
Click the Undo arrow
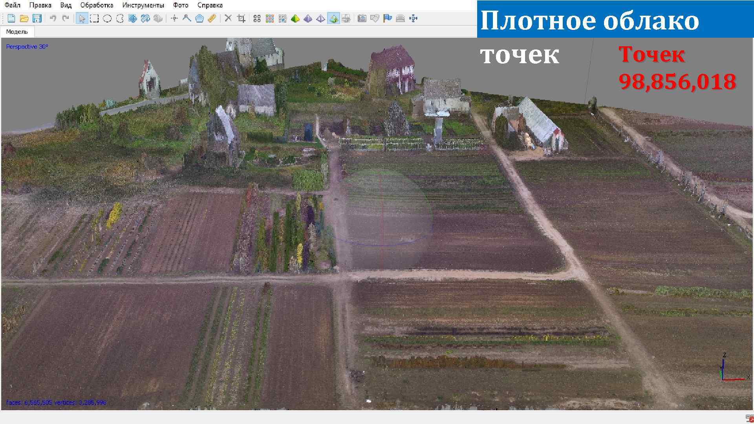coord(53,18)
